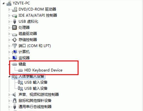This screenshot has height=111, width=143.
Task: Select the 鼠标和其他指针设备 mouse icon
Action: click(x=15, y=101)
